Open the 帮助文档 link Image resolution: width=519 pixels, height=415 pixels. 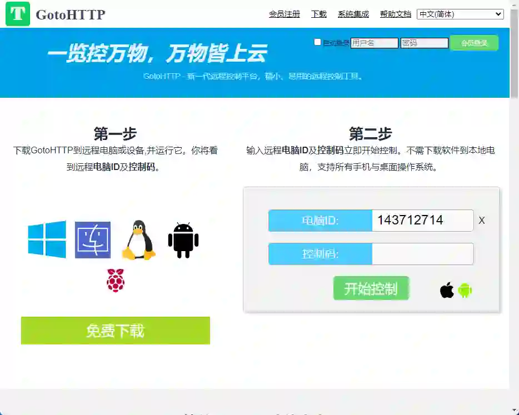(396, 14)
